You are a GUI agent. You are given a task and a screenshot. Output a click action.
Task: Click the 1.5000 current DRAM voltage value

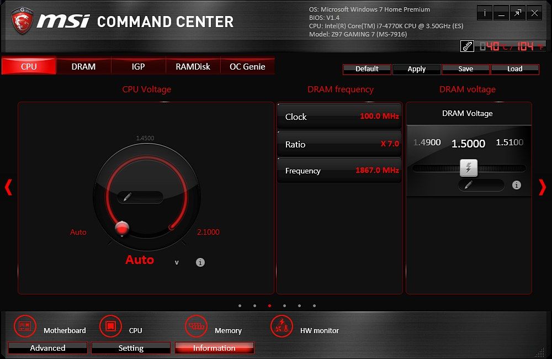[x=468, y=144]
